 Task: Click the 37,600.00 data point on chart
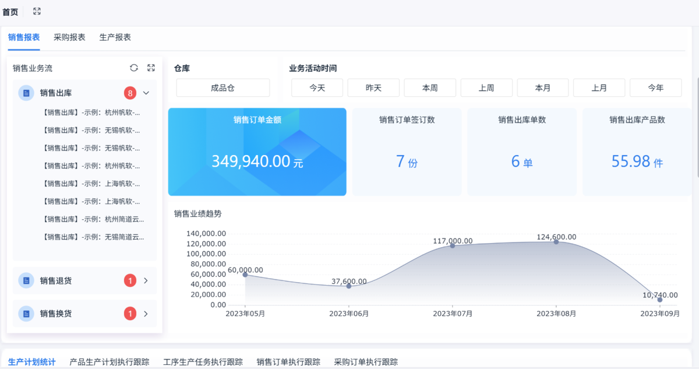click(349, 286)
